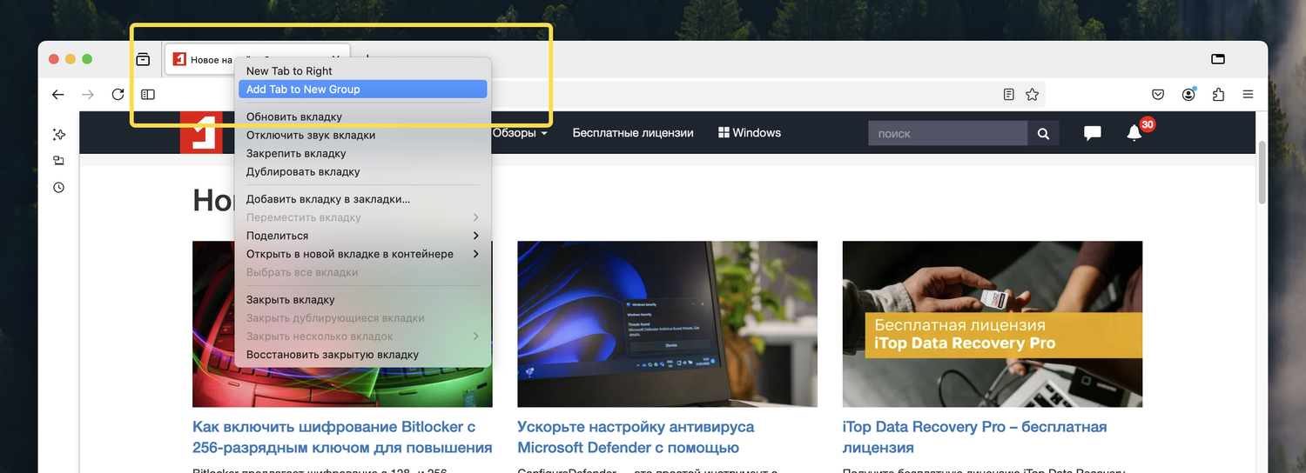Go back to the previous page
Image resolution: width=1306 pixels, height=473 pixels.
click(58, 95)
